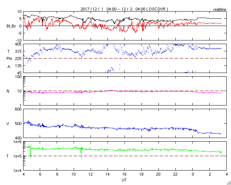Click the "225" tick label
Viewport: 231px width, 185px height.
click(18, 59)
